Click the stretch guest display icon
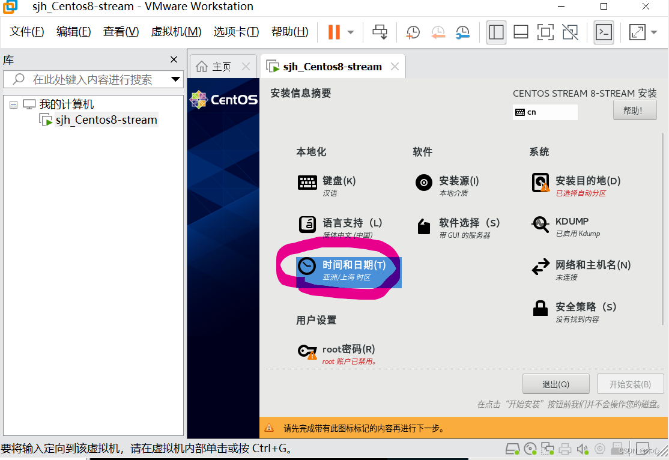The image size is (669, 460). 637,32
